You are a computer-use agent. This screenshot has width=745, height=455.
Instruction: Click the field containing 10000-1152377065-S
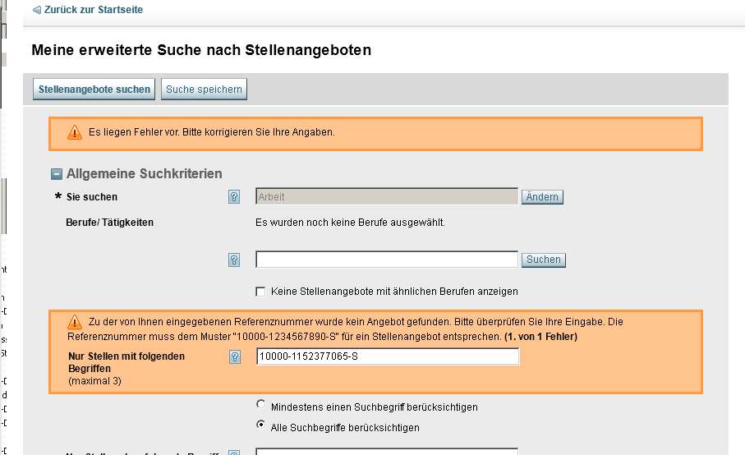point(387,356)
